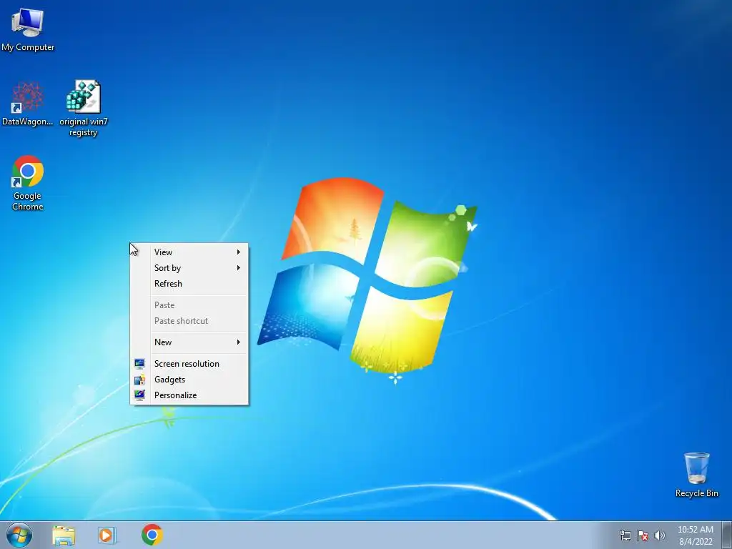Open Screen resolution from context menu

point(189,364)
